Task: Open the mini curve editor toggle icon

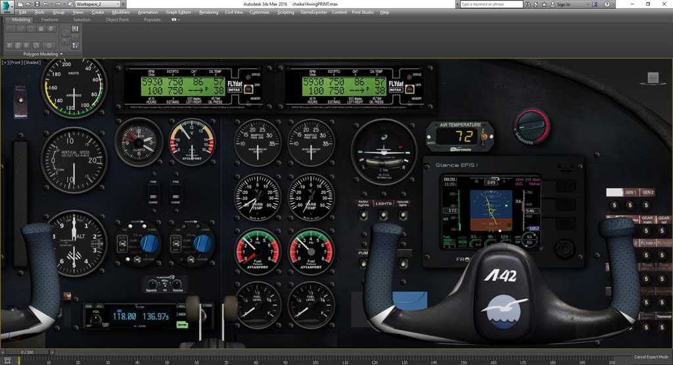Action: [x=7, y=361]
